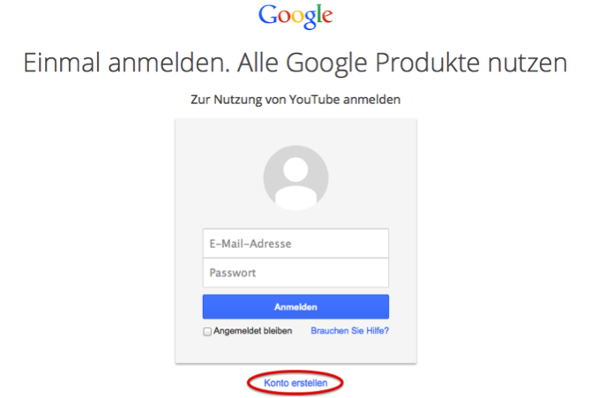Select the head of the avatar silhouette
613x398 pixels.
(295, 169)
